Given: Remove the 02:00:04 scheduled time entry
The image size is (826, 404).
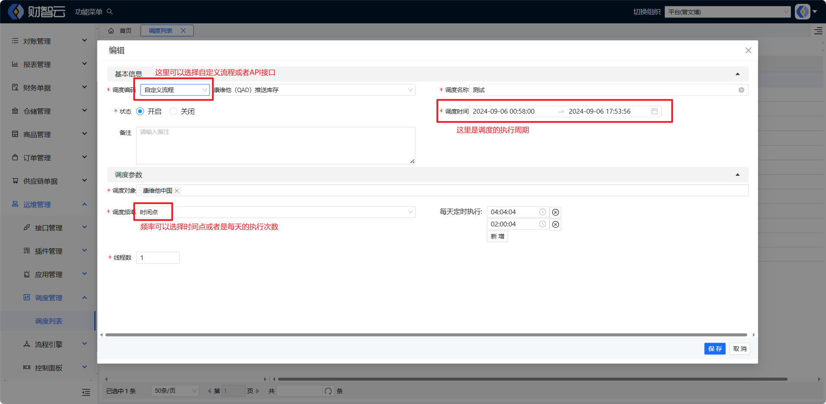Looking at the screenshot, I should click(x=556, y=224).
